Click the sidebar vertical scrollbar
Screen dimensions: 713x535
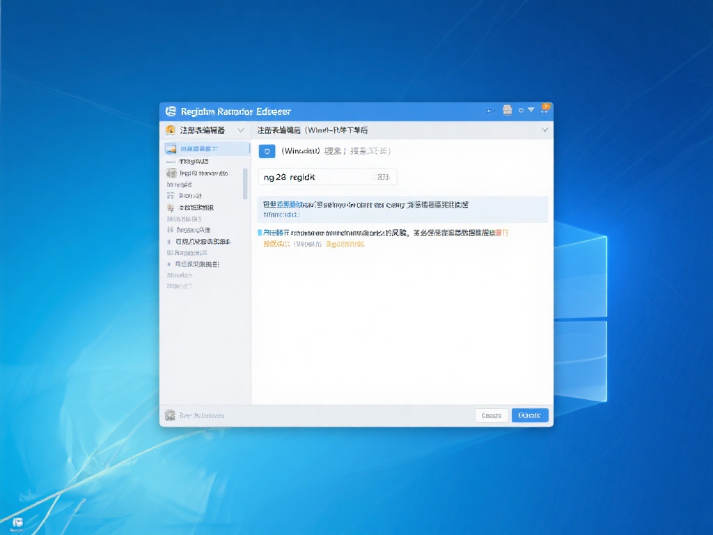coord(244,183)
